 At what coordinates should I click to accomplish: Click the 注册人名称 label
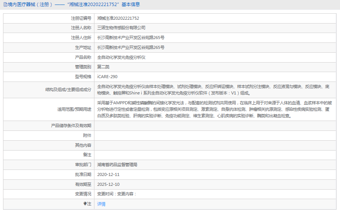(x=81, y=28)
